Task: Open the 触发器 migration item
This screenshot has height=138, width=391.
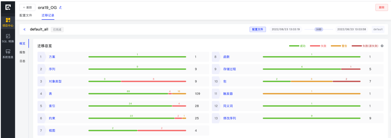Action: (x=228, y=94)
